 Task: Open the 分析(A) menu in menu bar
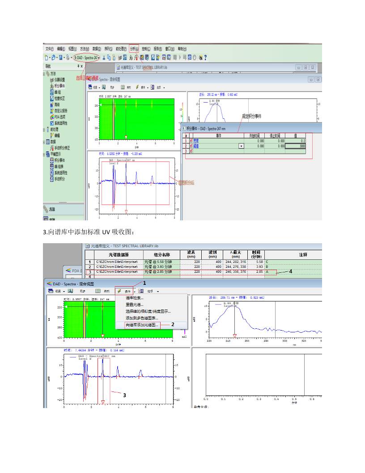click(x=134, y=49)
